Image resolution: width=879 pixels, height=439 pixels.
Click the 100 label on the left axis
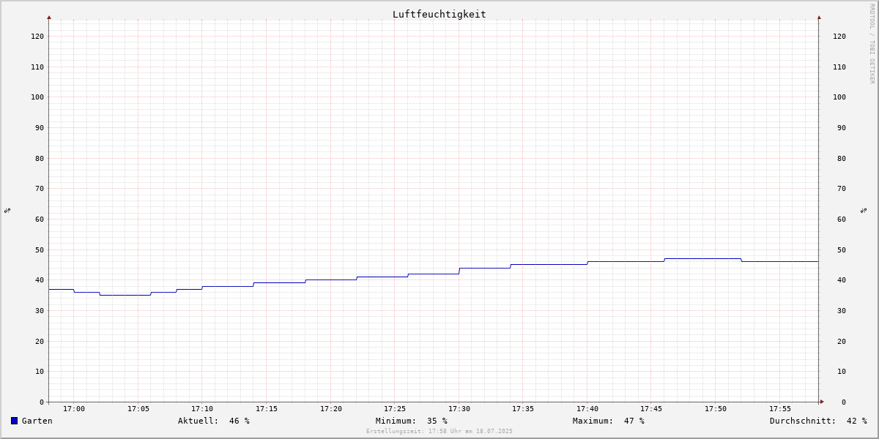pyautogui.click(x=37, y=97)
